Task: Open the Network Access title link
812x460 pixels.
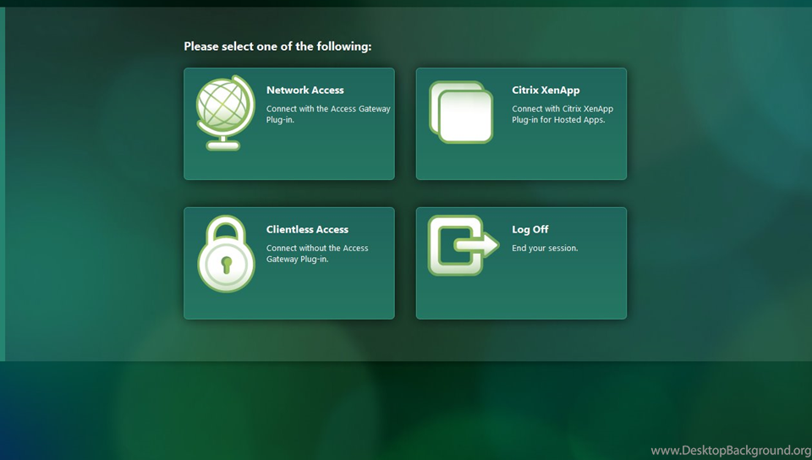Action: tap(305, 90)
